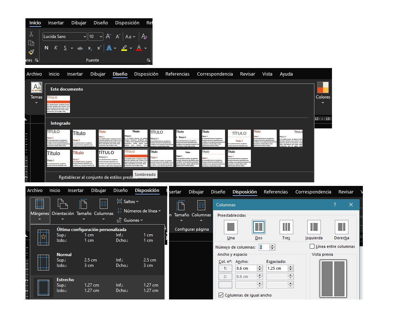Increase font size with larger A
Viewport: 393px width, 317px height.
(108, 37)
